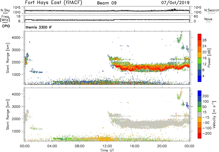The height and width of the screenshot is (152, 219).
Task: Click the '16:00' time tick label
Action: click(x=134, y=146)
